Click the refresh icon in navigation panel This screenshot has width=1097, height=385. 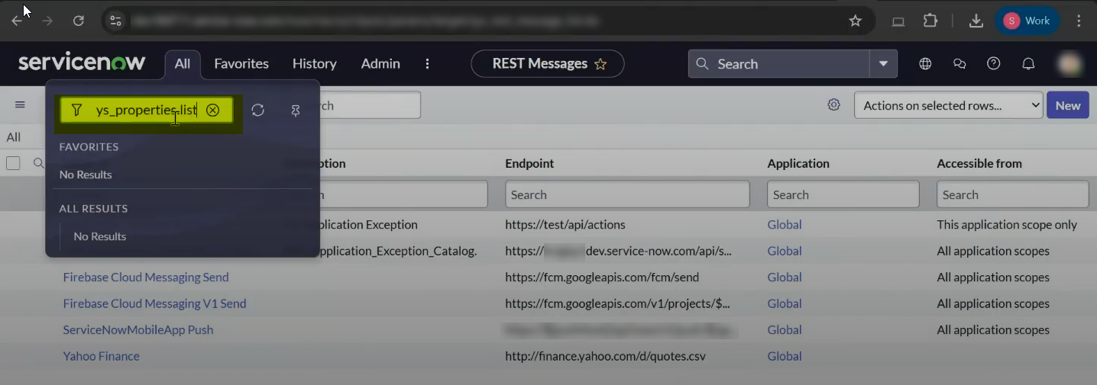[258, 111]
